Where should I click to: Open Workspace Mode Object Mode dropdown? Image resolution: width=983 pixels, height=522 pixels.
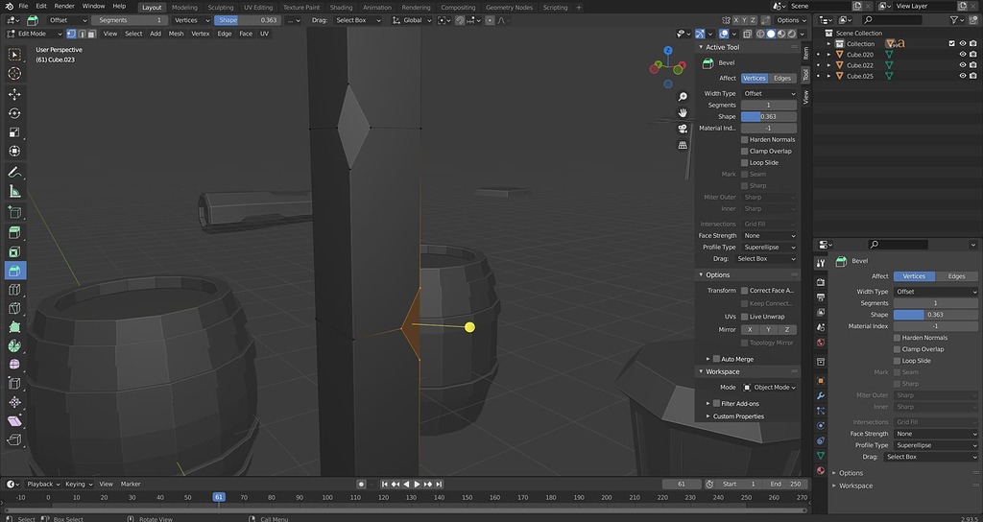(769, 388)
